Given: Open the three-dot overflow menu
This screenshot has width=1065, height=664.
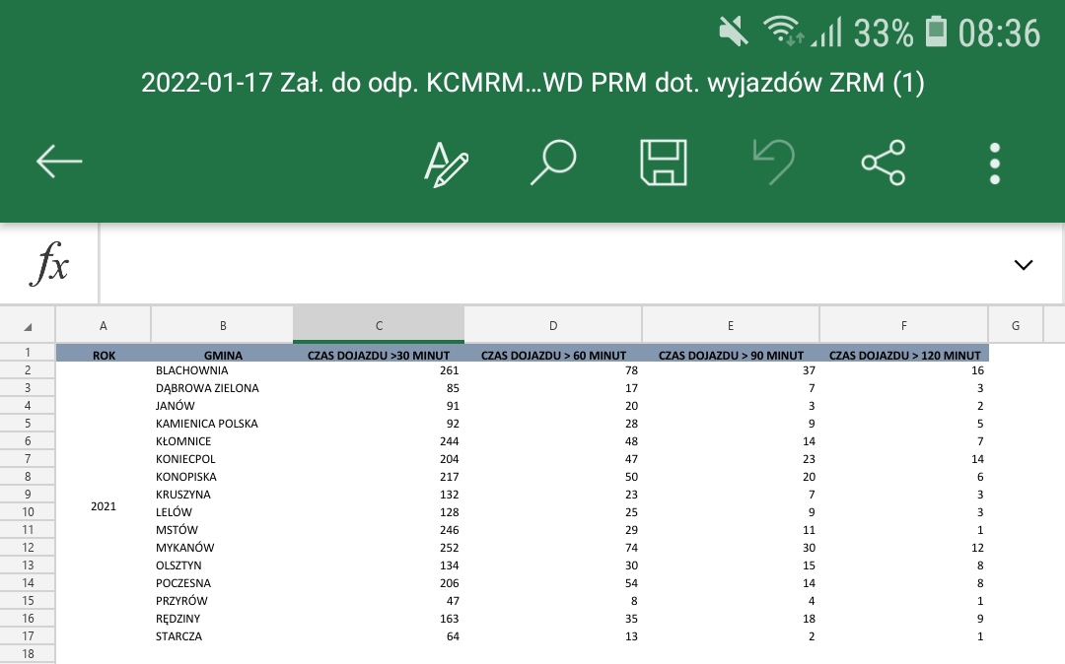Looking at the screenshot, I should point(995,163).
